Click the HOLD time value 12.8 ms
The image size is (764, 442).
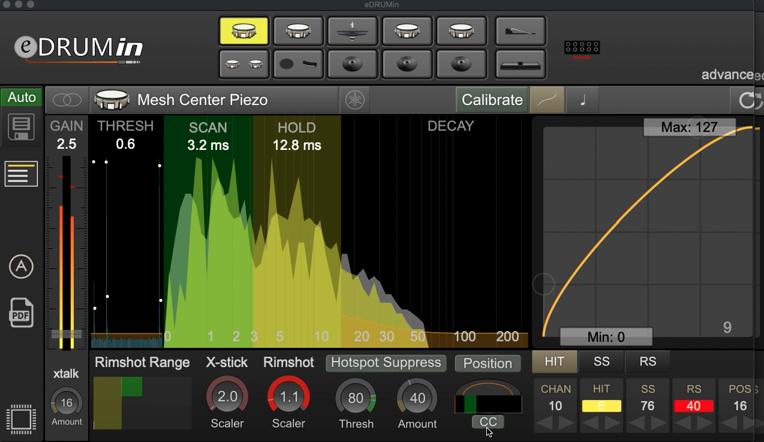[x=297, y=145]
